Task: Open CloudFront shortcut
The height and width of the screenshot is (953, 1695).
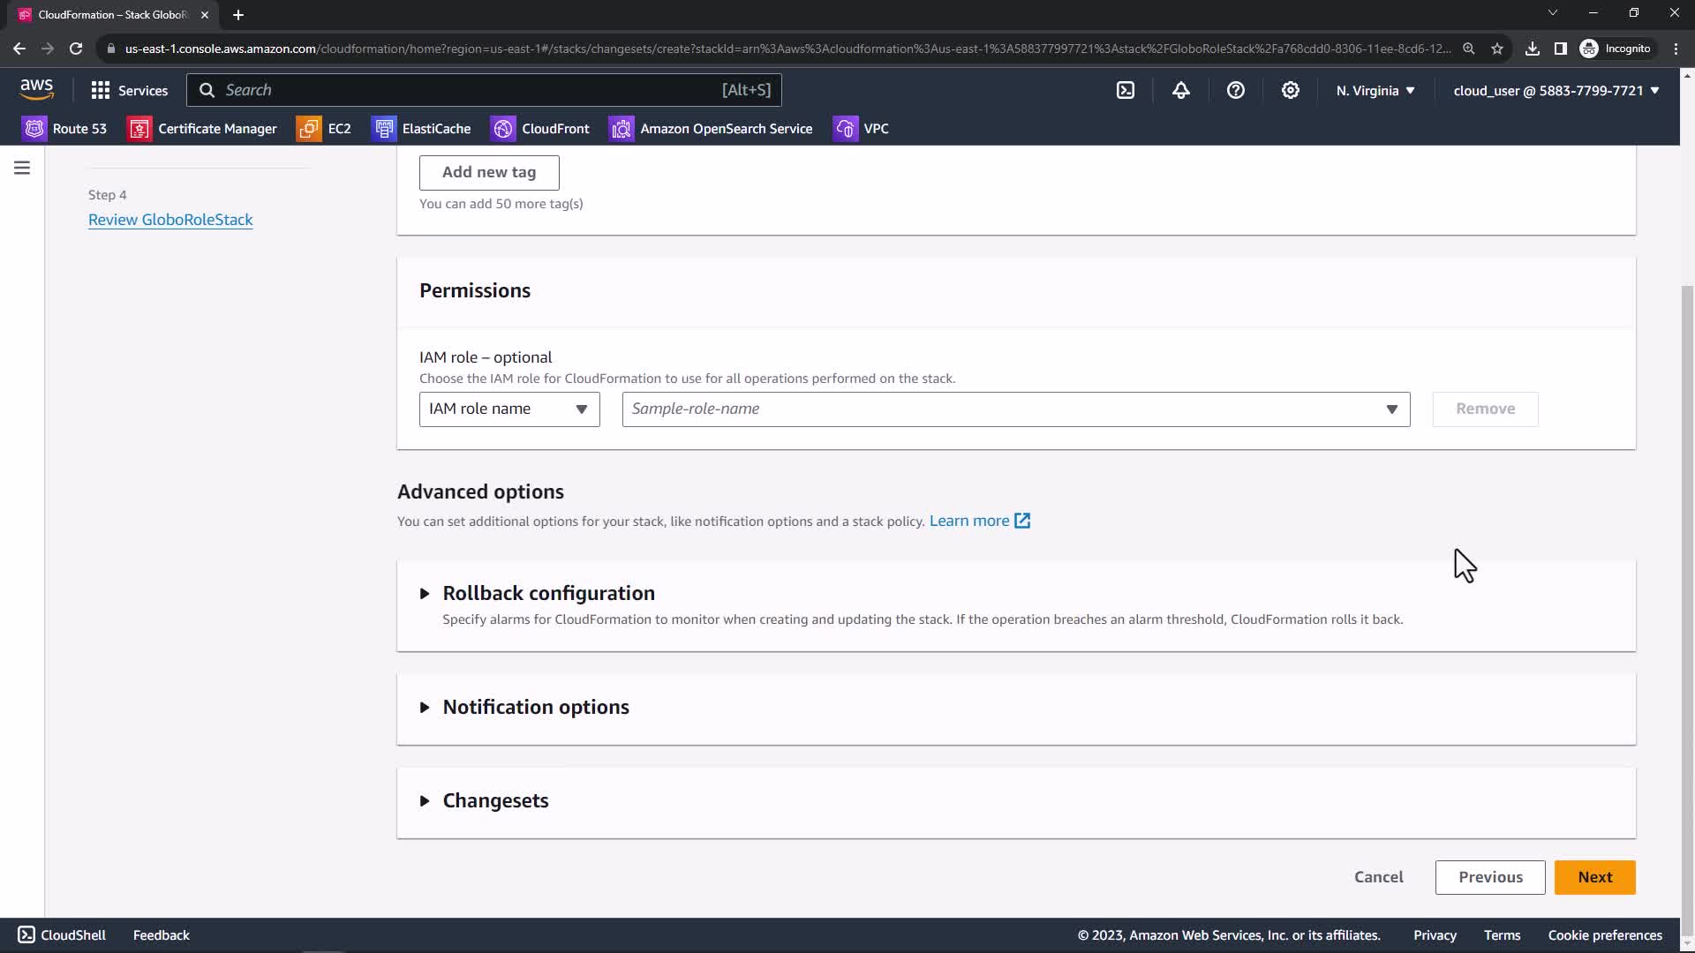Action: pyautogui.click(x=540, y=129)
